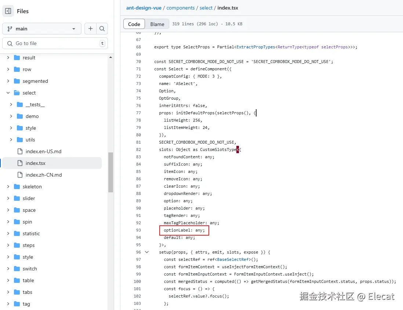The height and width of the screenshot is (310, 403).
Task: Click line number 93
Action: tap(138, 230)
